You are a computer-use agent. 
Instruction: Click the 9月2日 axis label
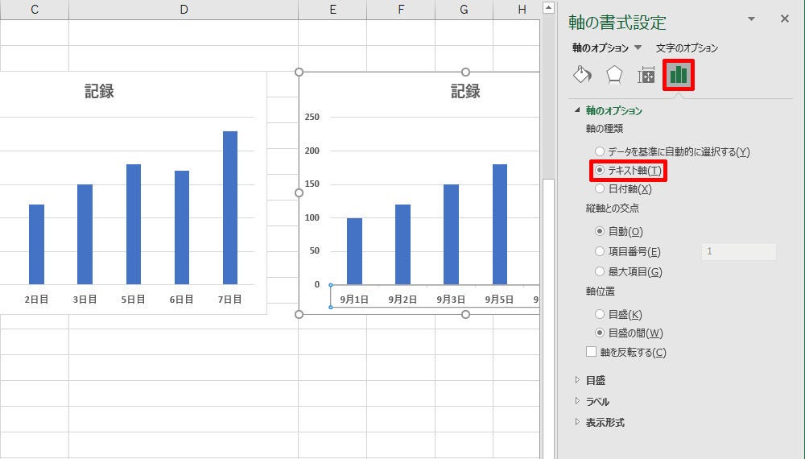402,300
